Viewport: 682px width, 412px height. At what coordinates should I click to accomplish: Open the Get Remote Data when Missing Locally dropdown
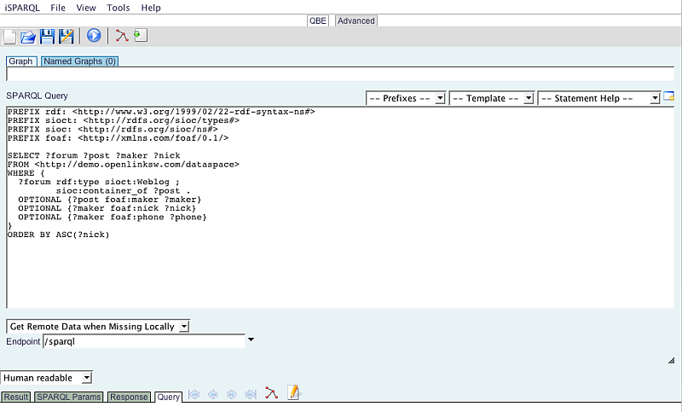point(98,327)
